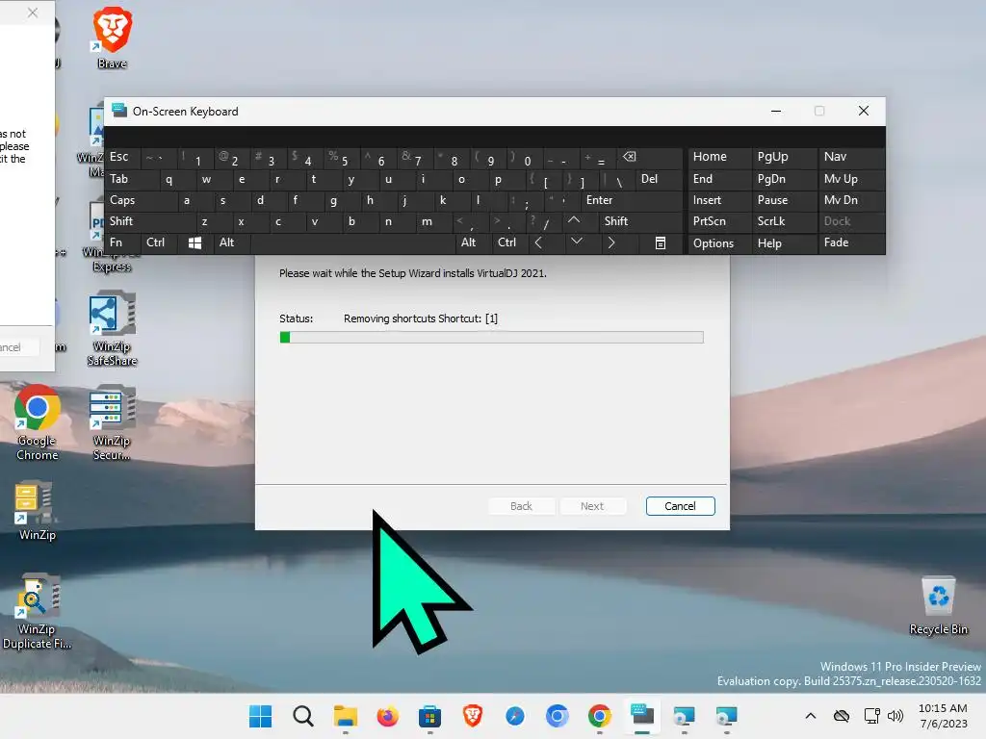Cancel the VirtualDJ installation

(x=680, y=506)
